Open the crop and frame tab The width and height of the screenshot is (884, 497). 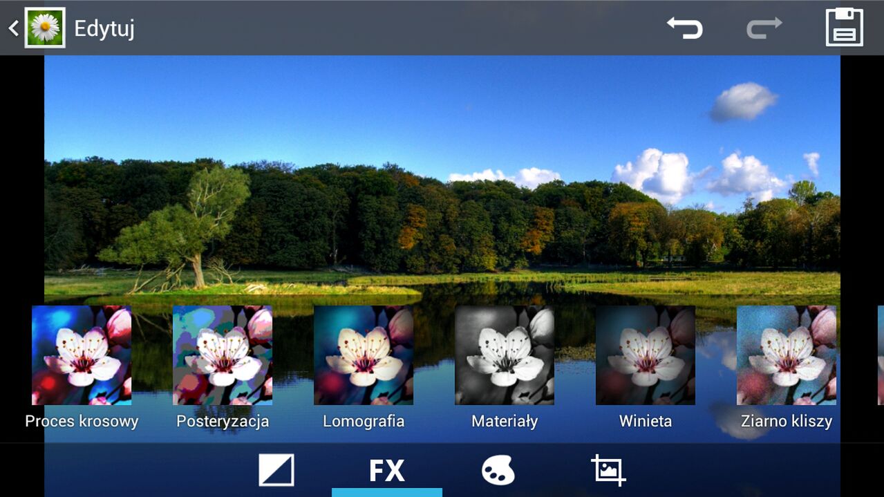click(x=608, y=470)
